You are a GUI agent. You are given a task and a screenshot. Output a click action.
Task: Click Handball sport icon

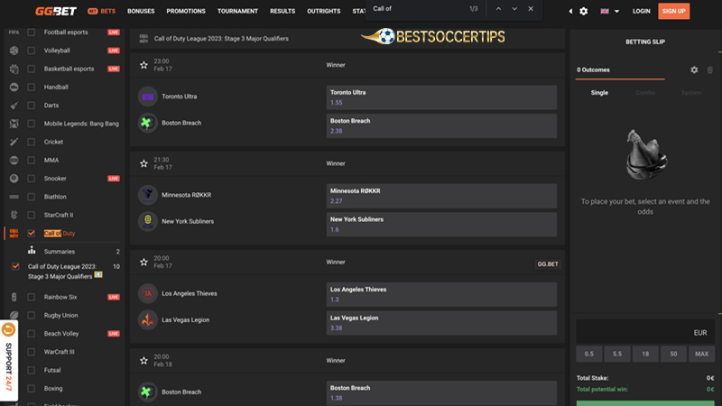click(x=14, y=87)
